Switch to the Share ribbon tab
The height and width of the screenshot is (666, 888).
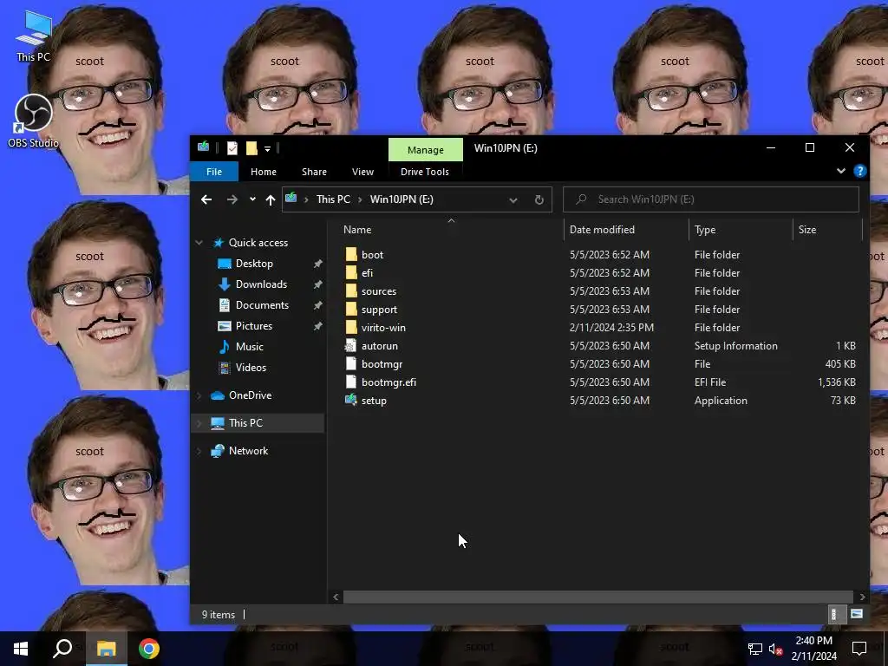tap(314, 172)
